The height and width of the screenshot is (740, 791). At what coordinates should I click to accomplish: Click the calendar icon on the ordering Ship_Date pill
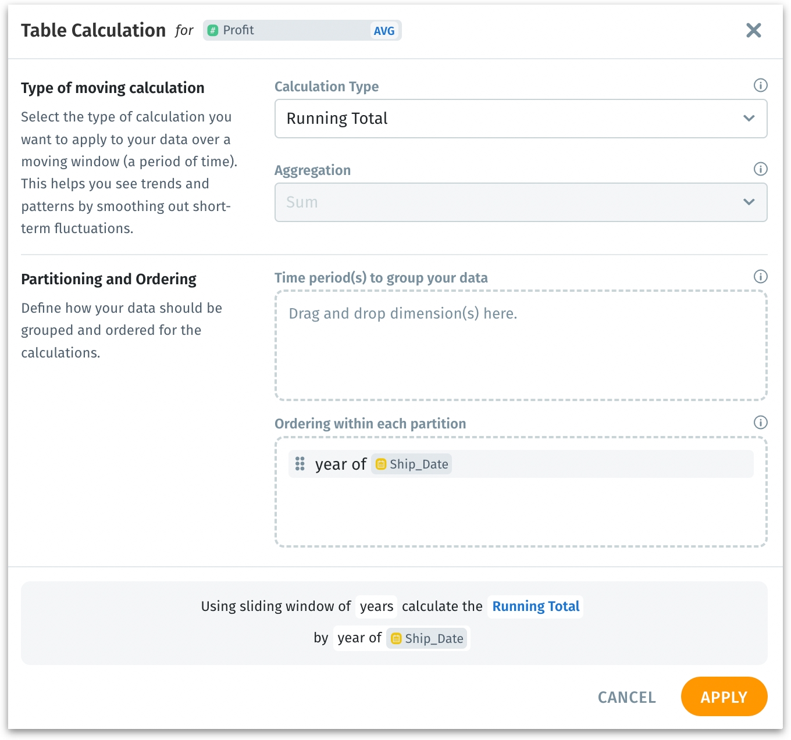pyautogui.click(x=381, y=464)
